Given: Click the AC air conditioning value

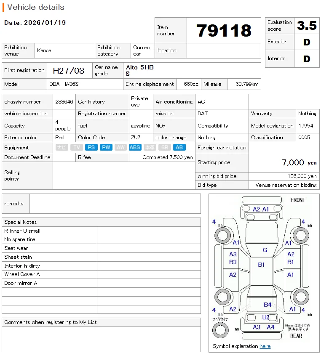Looking at the screenshot, I should click(201, 102).
